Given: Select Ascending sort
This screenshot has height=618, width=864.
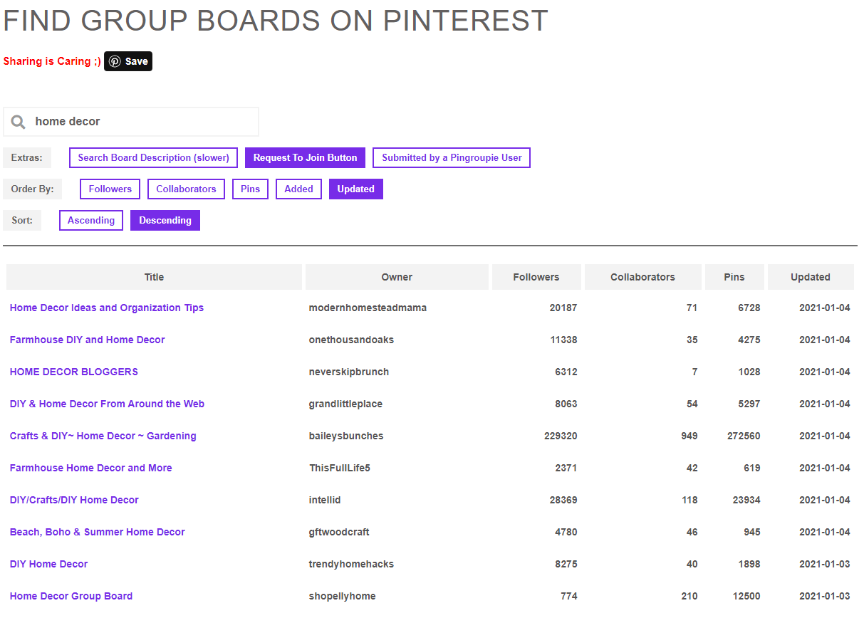Looking at the screenshot, I should [x=91, y=221].
